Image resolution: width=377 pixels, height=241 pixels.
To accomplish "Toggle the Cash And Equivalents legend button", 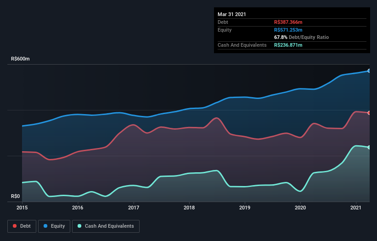I will [x=106, y=226].
